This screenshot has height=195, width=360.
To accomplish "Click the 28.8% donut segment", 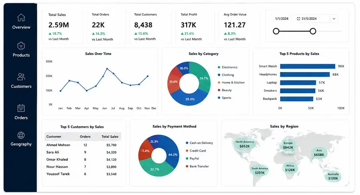I will point(190,99).
